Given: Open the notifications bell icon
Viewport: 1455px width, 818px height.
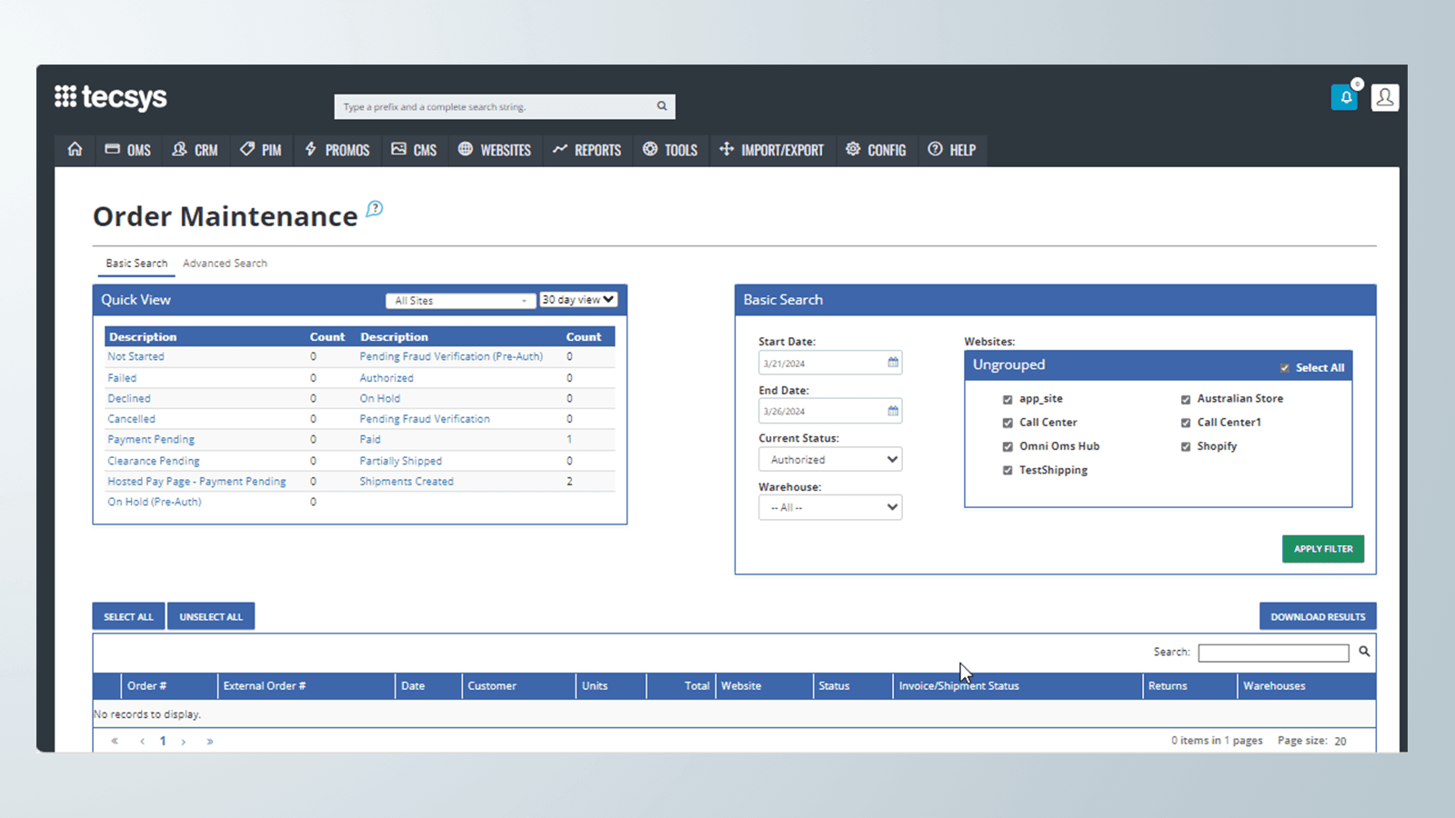Looking at the screenshot, I should (x=1345, y=98).
